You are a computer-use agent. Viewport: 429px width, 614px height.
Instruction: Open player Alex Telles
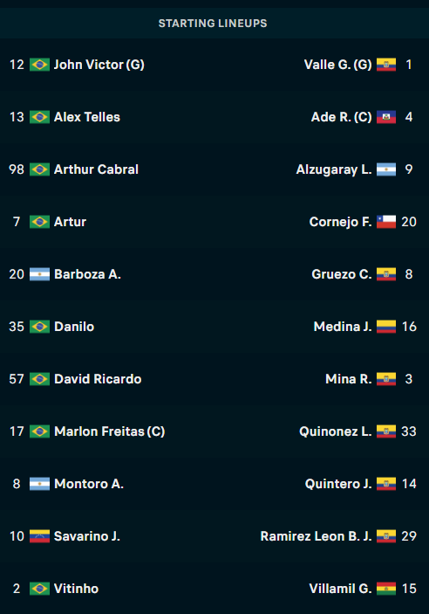click(x=87, y=117)
